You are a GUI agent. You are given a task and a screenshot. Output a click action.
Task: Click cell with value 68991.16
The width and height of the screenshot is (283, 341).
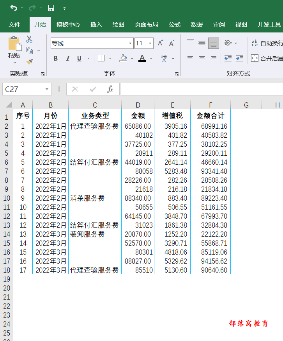210,126
